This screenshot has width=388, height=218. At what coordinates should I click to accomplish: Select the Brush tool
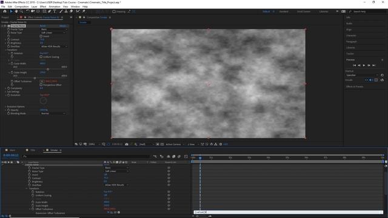click(x=61, y=12)
